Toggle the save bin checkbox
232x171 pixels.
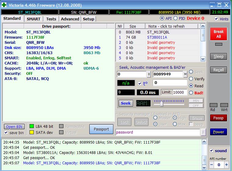coord(6,132)
